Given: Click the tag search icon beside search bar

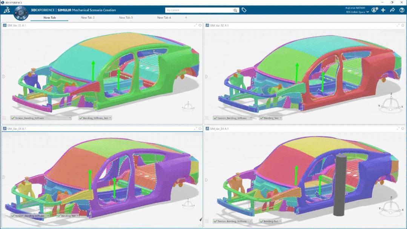Looking at the screenshot, I should [x=244, y=10].
